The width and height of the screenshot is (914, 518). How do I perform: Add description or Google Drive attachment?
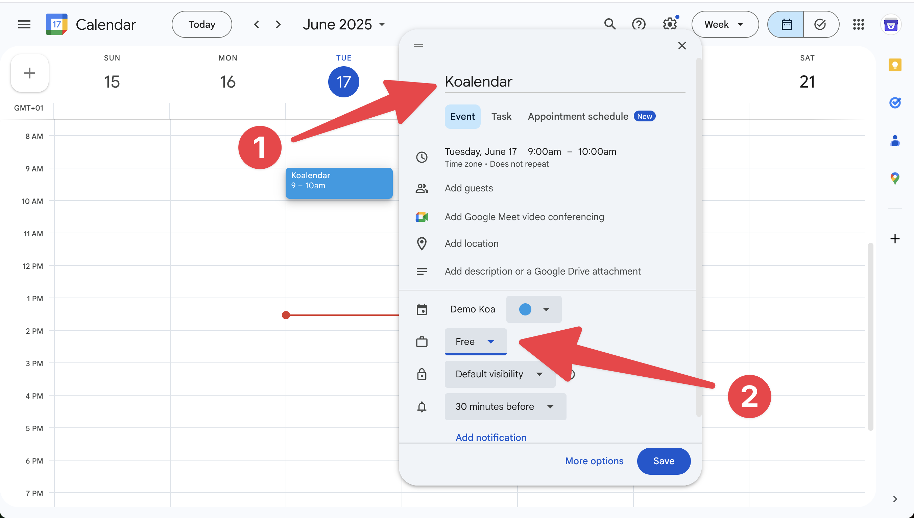coord(543,272)
